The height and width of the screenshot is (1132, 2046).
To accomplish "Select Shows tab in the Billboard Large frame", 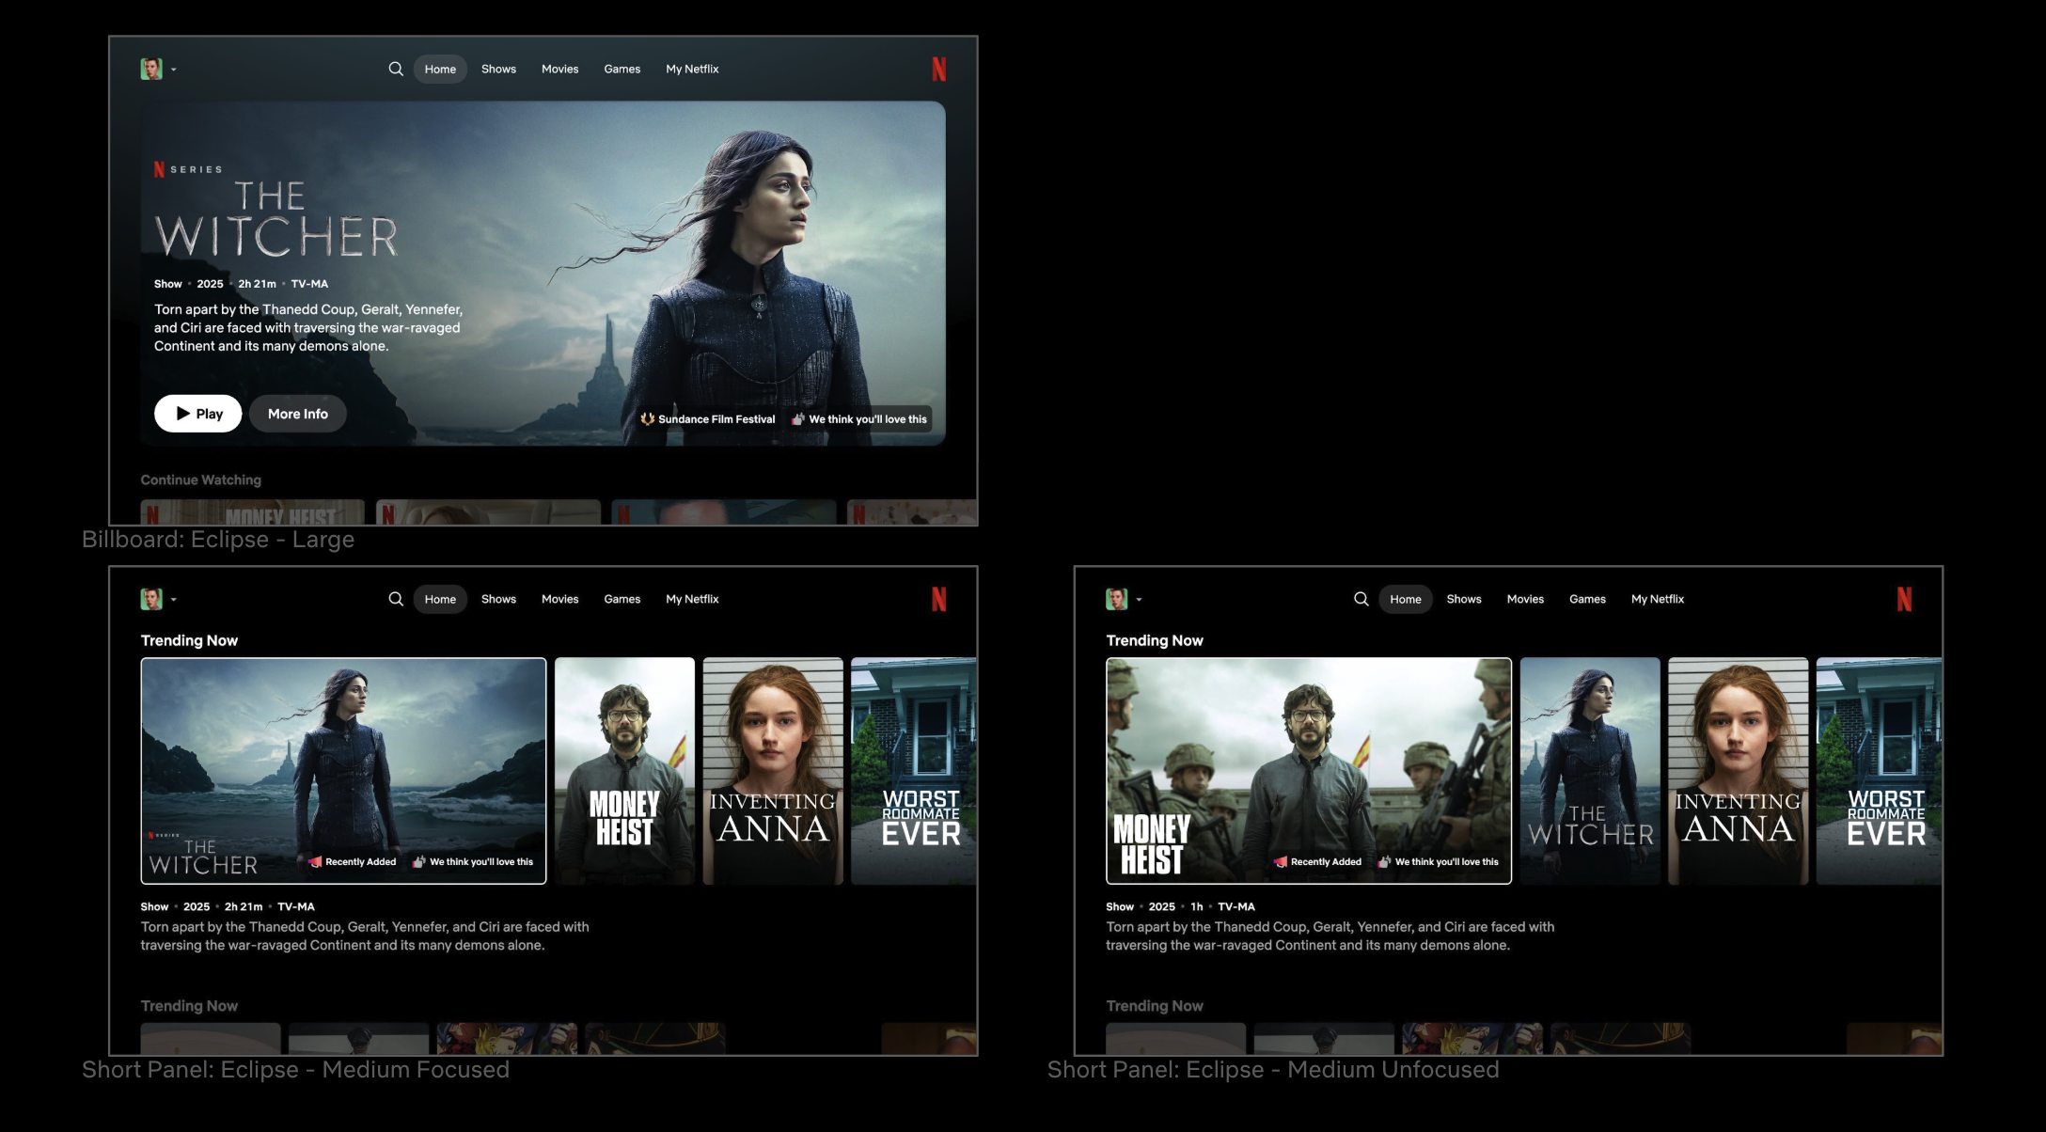I will pos(498,69).
